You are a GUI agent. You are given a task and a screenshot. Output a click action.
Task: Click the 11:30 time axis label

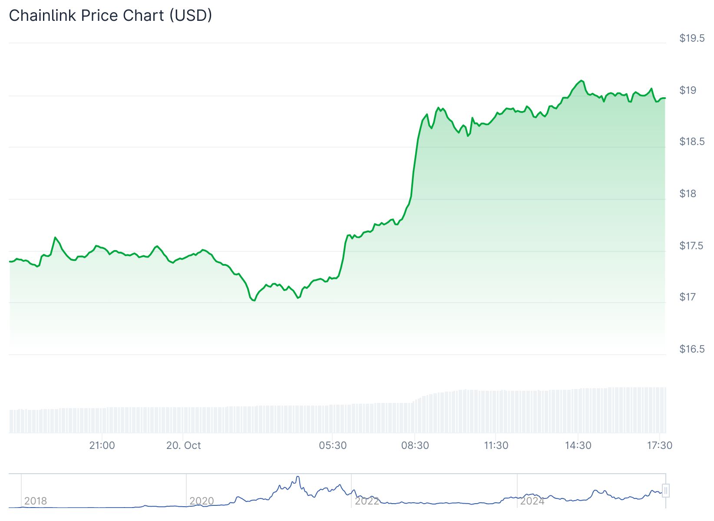point(496,445)
